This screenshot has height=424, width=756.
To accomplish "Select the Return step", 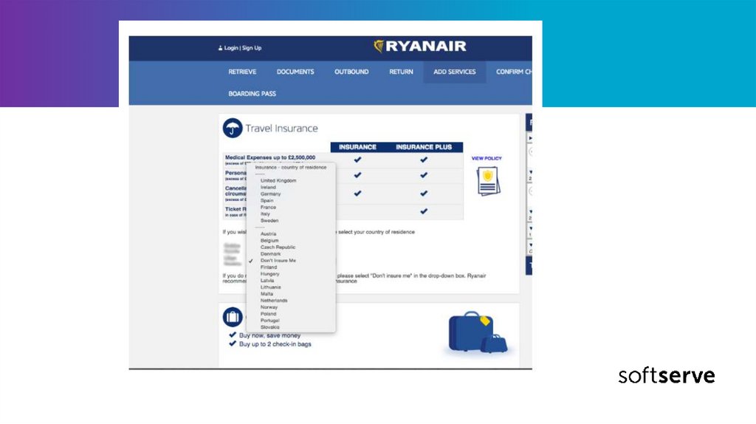I will pyautogui.click(x=401, y=72).
